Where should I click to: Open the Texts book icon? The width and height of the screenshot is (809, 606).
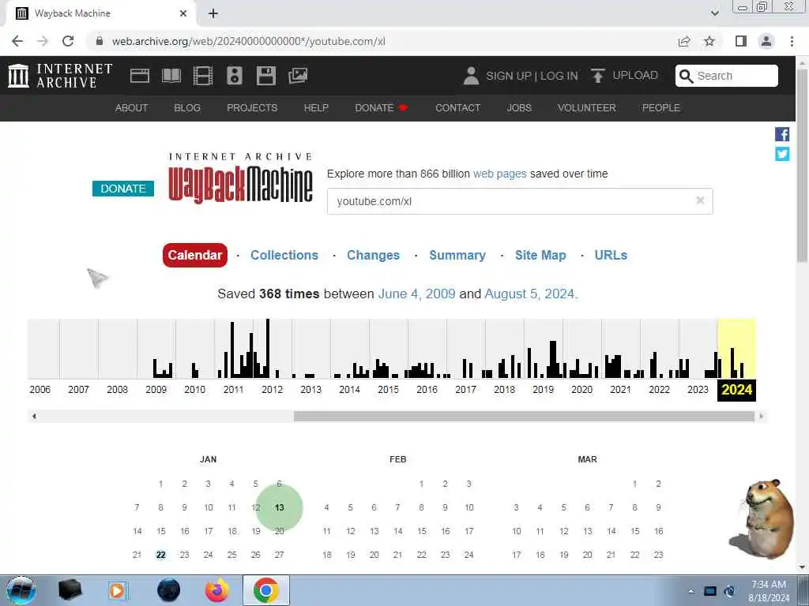pos(171,76)
